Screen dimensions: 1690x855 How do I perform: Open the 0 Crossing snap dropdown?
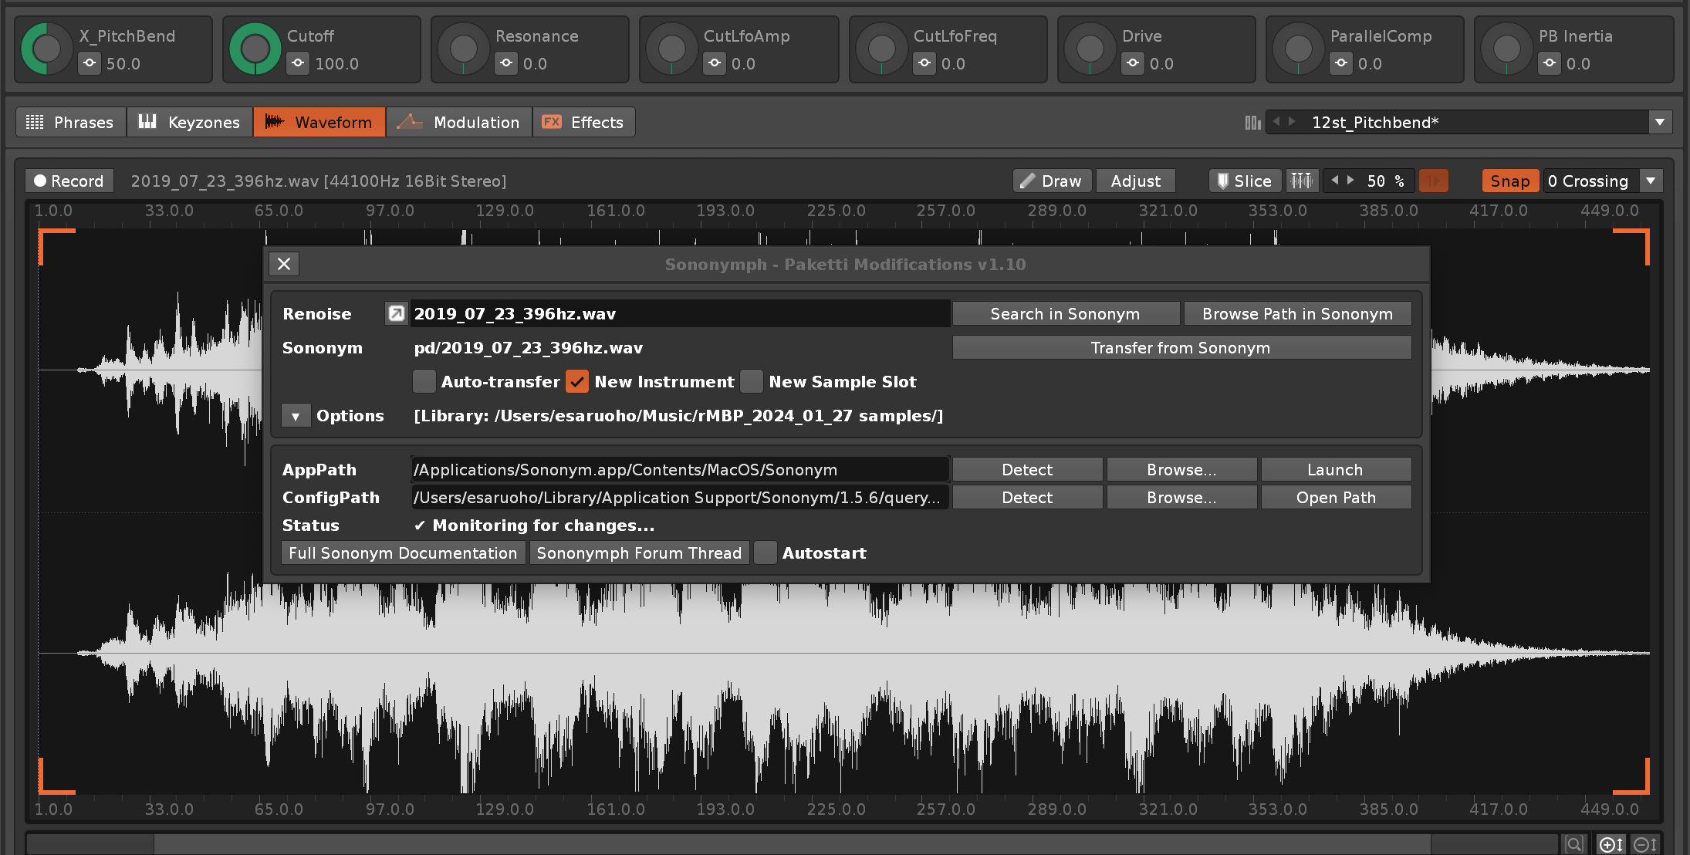(x=1651, y=181)
